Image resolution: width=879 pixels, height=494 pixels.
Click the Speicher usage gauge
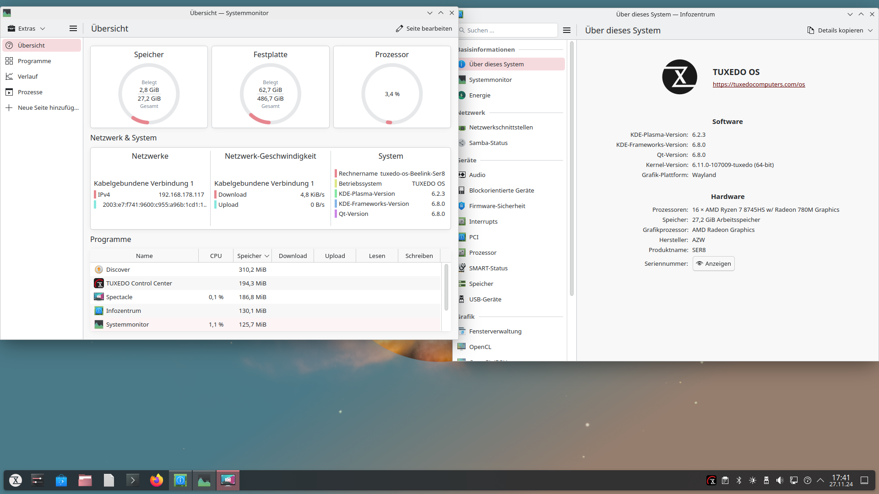(x=149, y=94)
